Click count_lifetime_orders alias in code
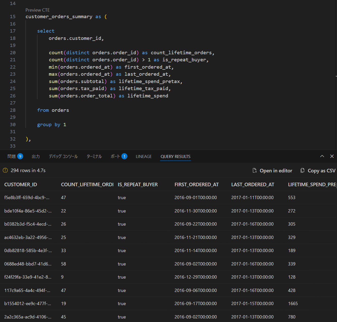This screenshot has height=322, width=337. 181,53
